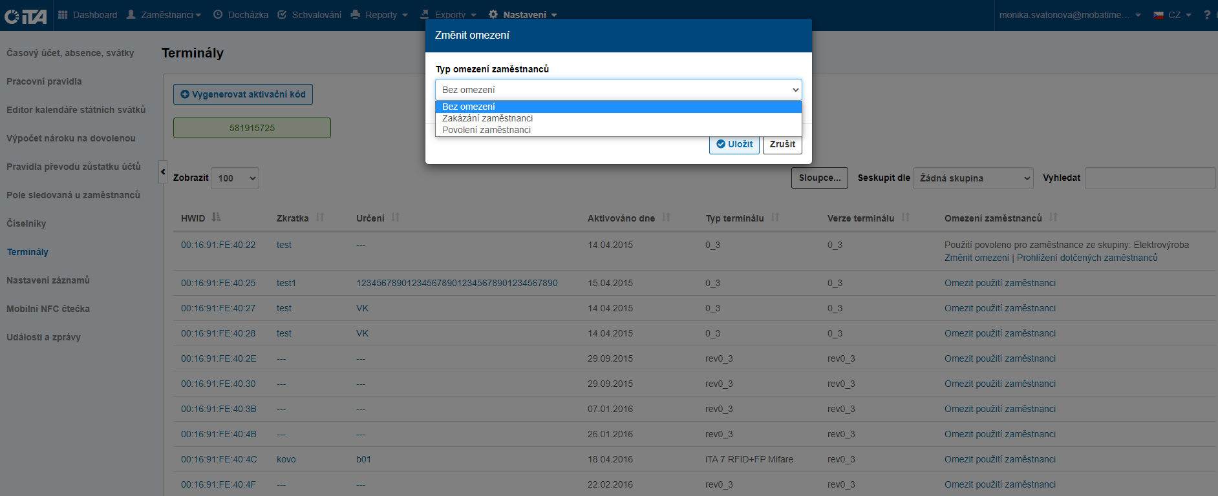
Task: Open terminal 00:16:91:FE:40:4C link
Action: coord(219,459)
